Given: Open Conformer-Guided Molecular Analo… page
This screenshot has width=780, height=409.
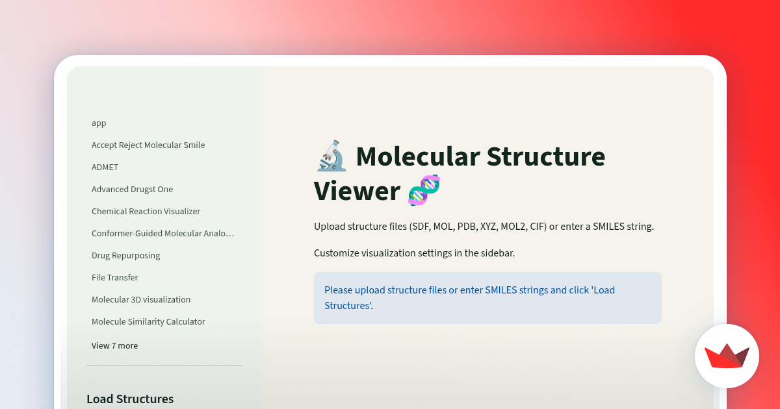Looking at the screenshot, I should click(163, 233).
